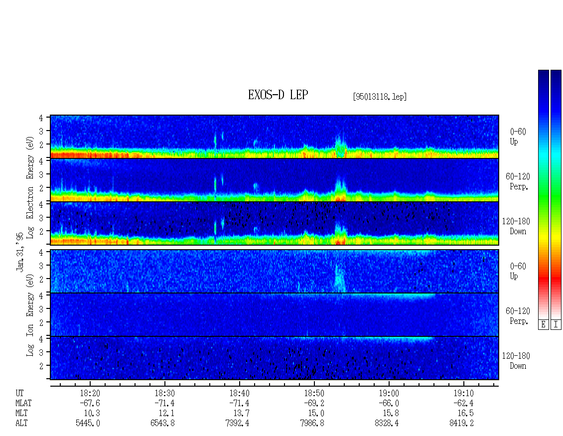Click the MLAT value -62.4
The width and height of the screenshot is (563, 436).
463,403
